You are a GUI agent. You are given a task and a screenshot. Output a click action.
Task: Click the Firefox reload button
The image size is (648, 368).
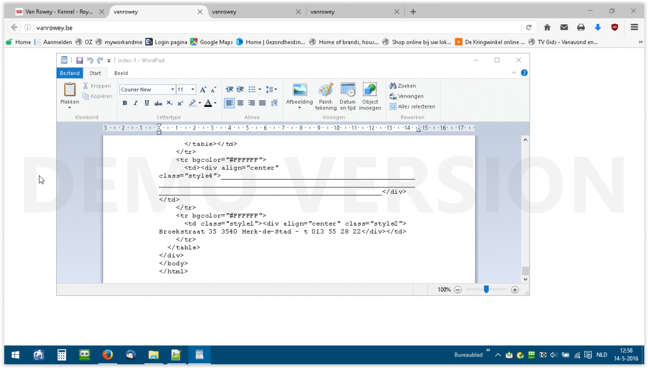(529, 28)
